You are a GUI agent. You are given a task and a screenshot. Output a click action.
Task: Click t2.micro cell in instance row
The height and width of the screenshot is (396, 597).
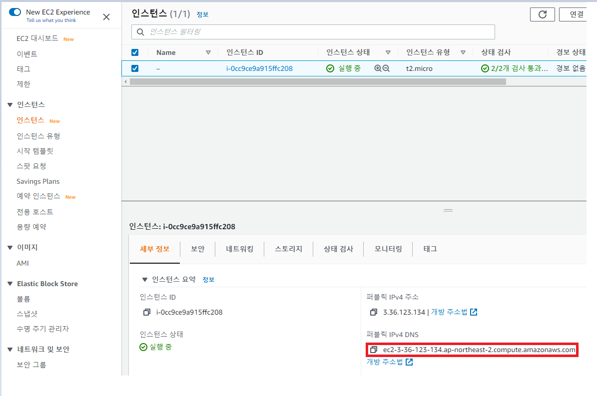tap(419, 69)
